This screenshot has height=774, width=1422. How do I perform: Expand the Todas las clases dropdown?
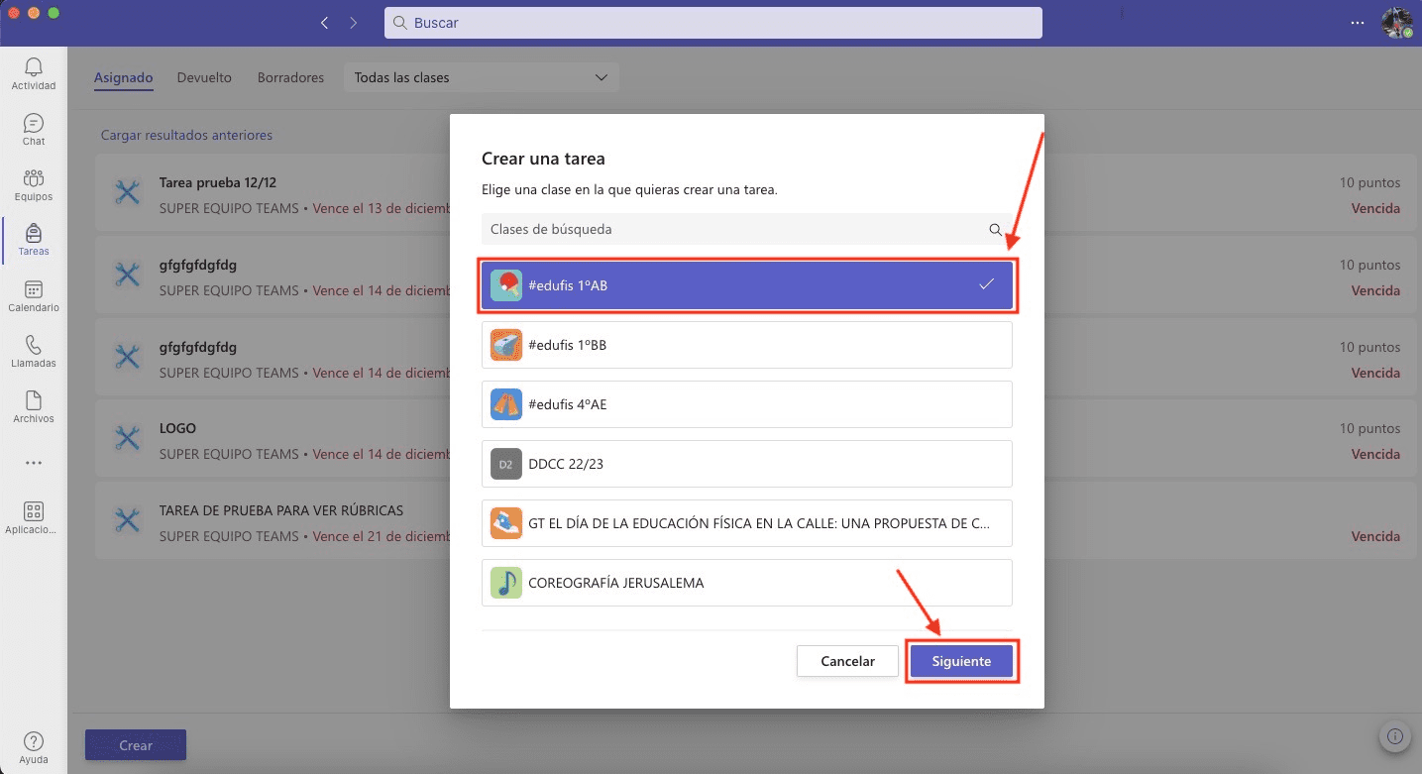click(481, 77)
